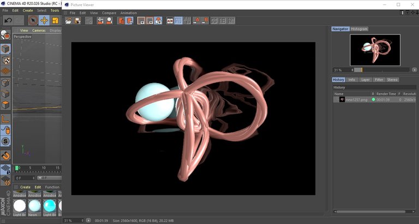Image resolution: width=419 pixels, height=224 pixels.
Task: Click the round arrow button beside status bar zoom
Action: click(x=88, y=221)
